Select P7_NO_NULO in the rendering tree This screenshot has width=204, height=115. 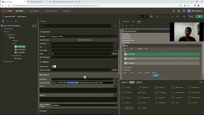coord(21,50)
